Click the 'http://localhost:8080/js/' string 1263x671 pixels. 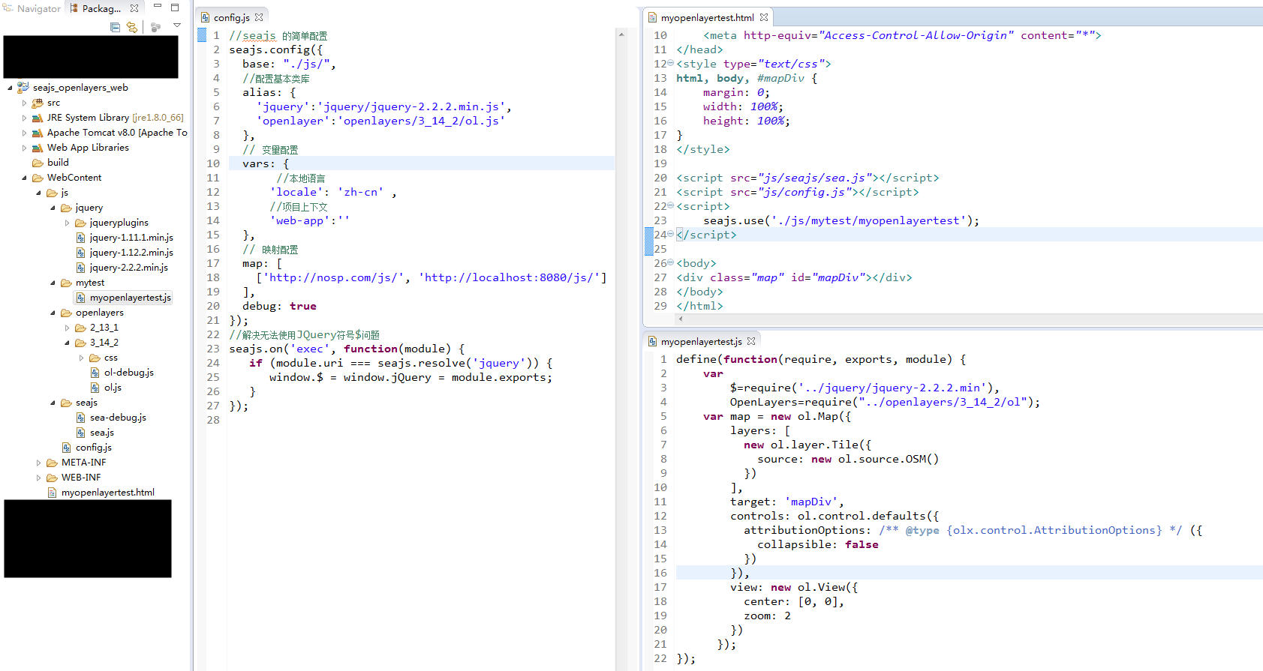[x=510, y=277]
